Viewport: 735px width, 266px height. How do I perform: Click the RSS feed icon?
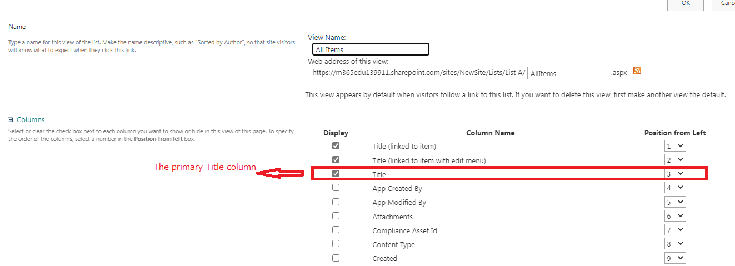click(x=637, y=71)
